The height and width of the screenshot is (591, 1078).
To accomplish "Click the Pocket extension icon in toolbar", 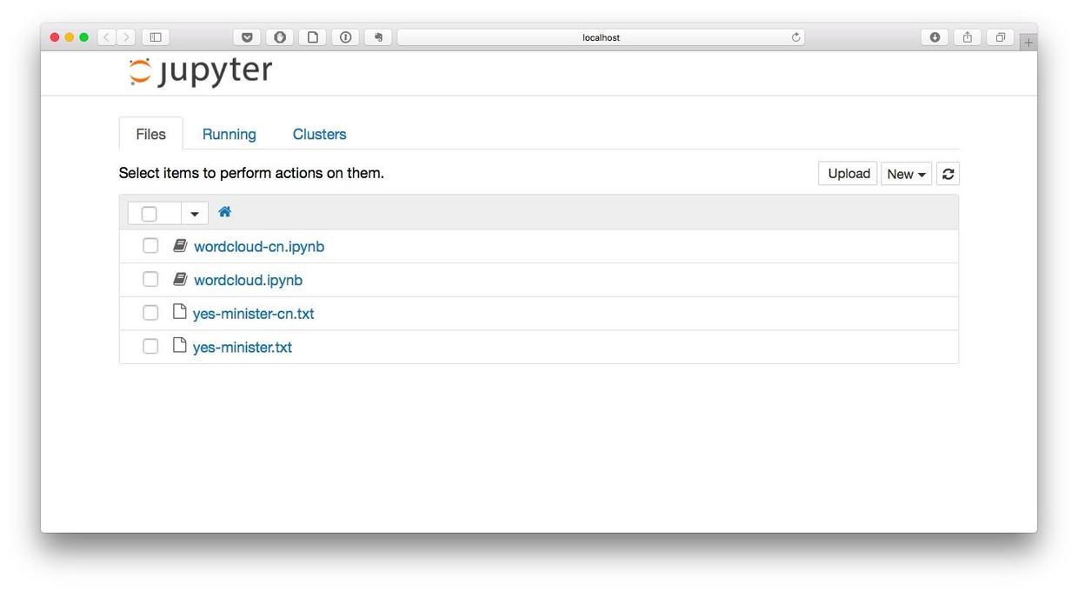I will 247,37.
